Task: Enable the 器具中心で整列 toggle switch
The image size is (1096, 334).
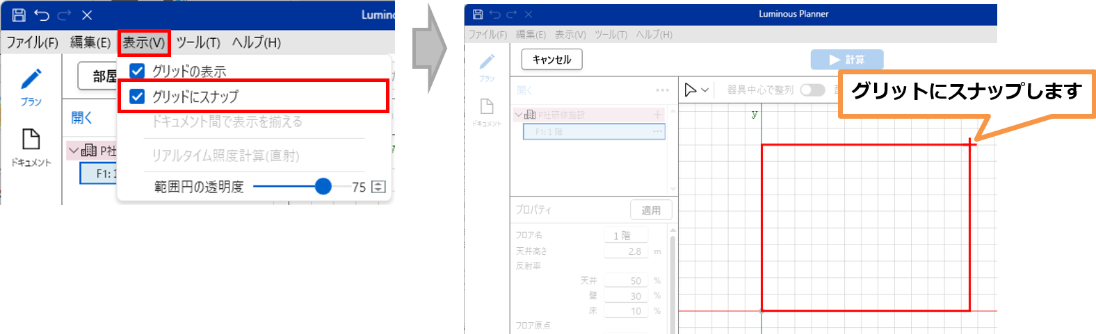Action: pos(812,90)
